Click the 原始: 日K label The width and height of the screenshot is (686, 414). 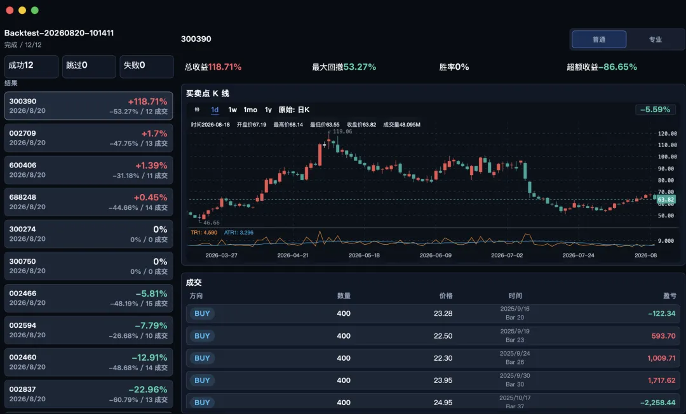click(294, 110)
